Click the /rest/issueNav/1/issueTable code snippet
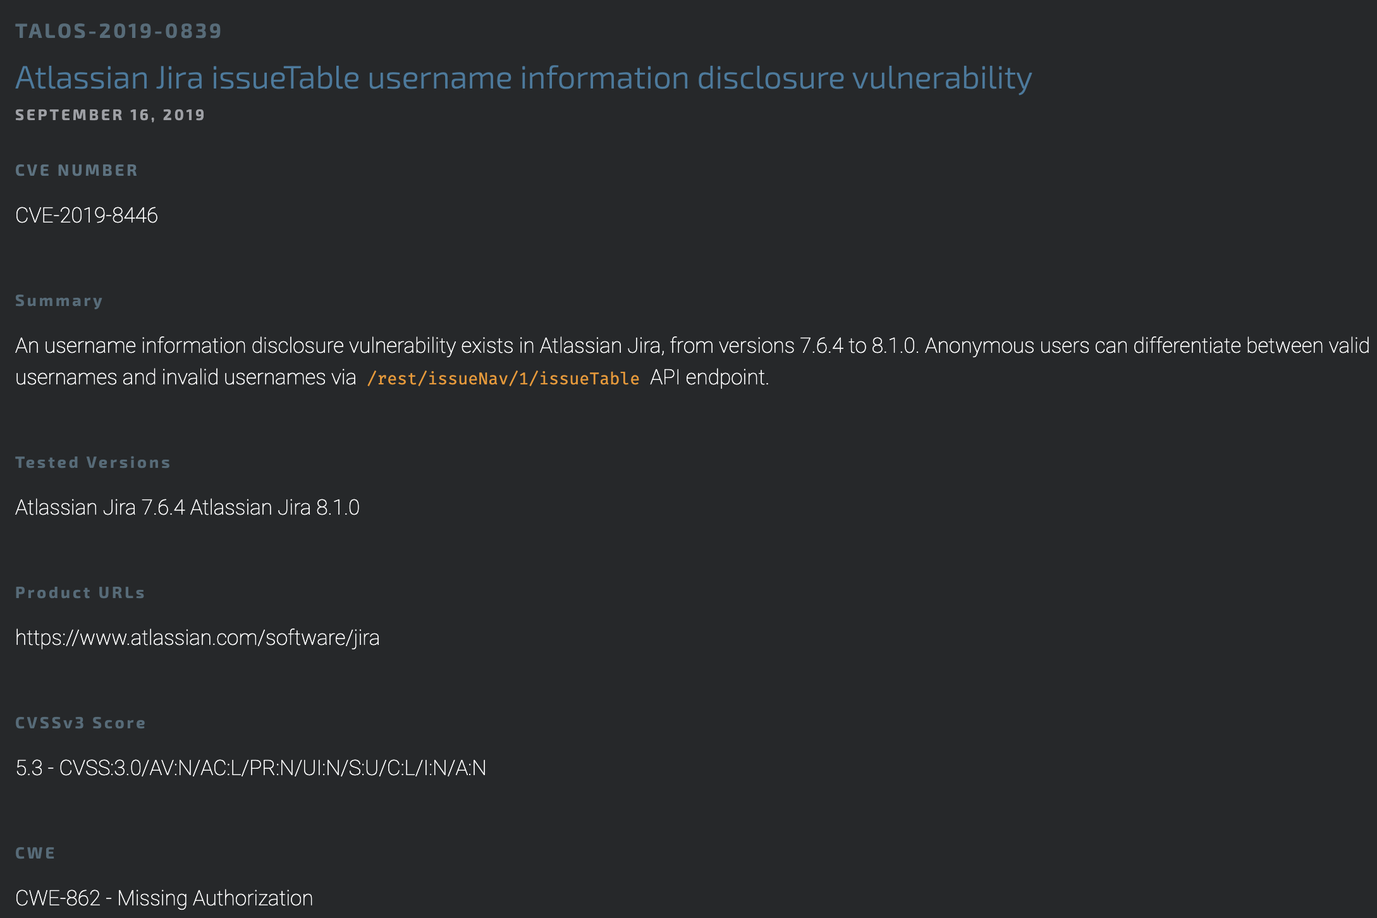This screenshot has height=918, width=1377. (x=503, y=378)
